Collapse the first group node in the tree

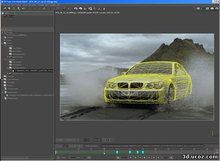5,46
